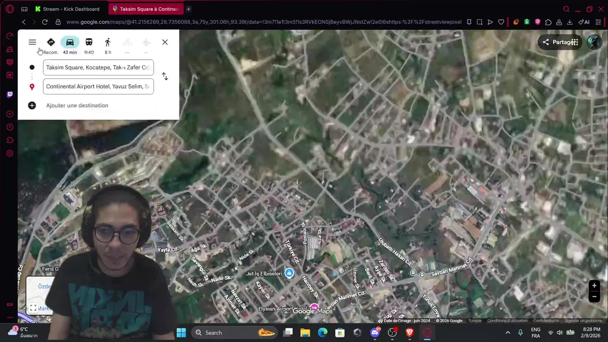Open Discord from the taskbar

click(375, 332)
